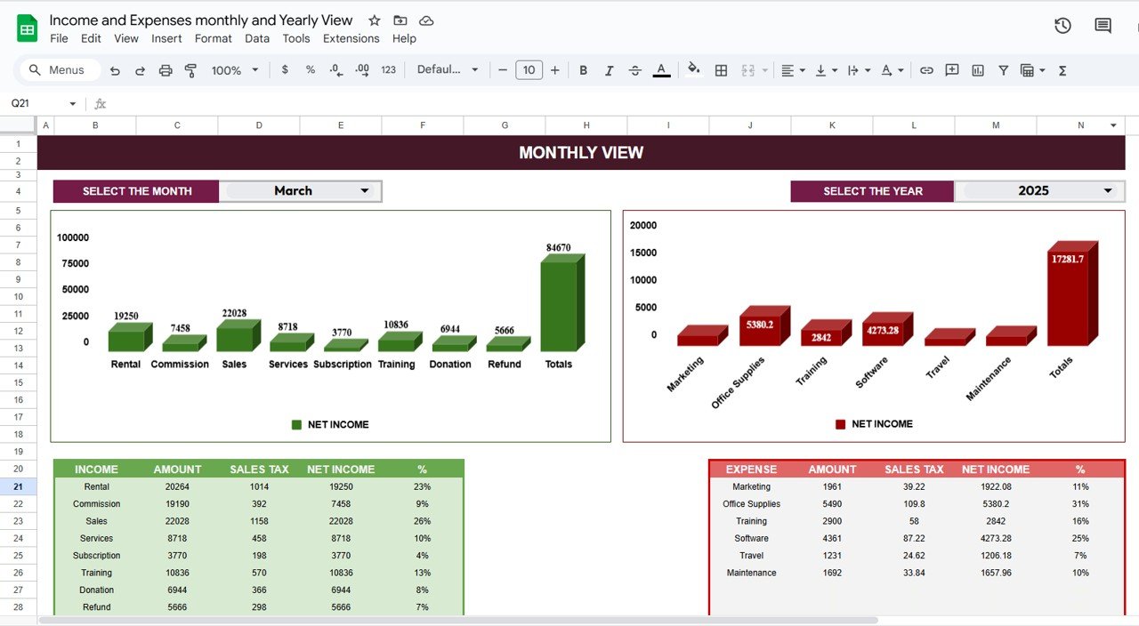Toggle strikethrough formatting
This screenshot has height=626, width=1139.
tap(634, 70)
